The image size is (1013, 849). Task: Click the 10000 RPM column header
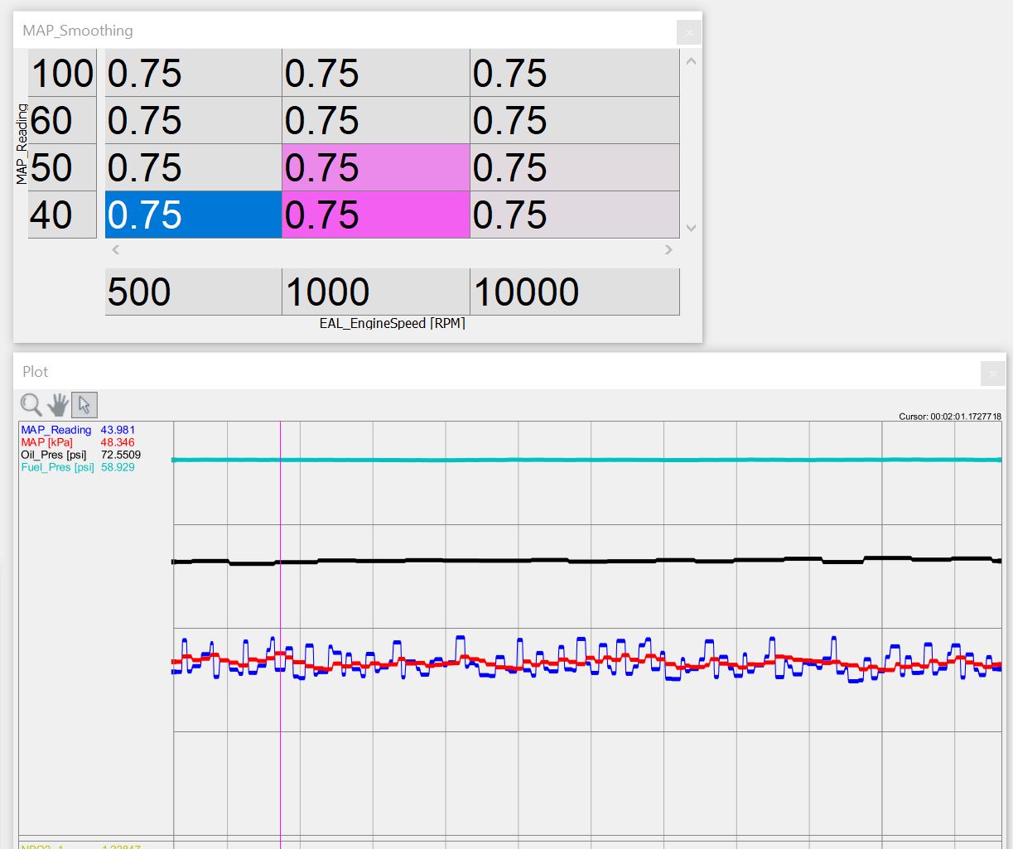[x=574, y=292]
